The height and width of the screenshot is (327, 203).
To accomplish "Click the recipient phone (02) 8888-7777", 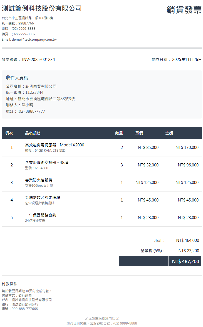I will tap(31, 111).
